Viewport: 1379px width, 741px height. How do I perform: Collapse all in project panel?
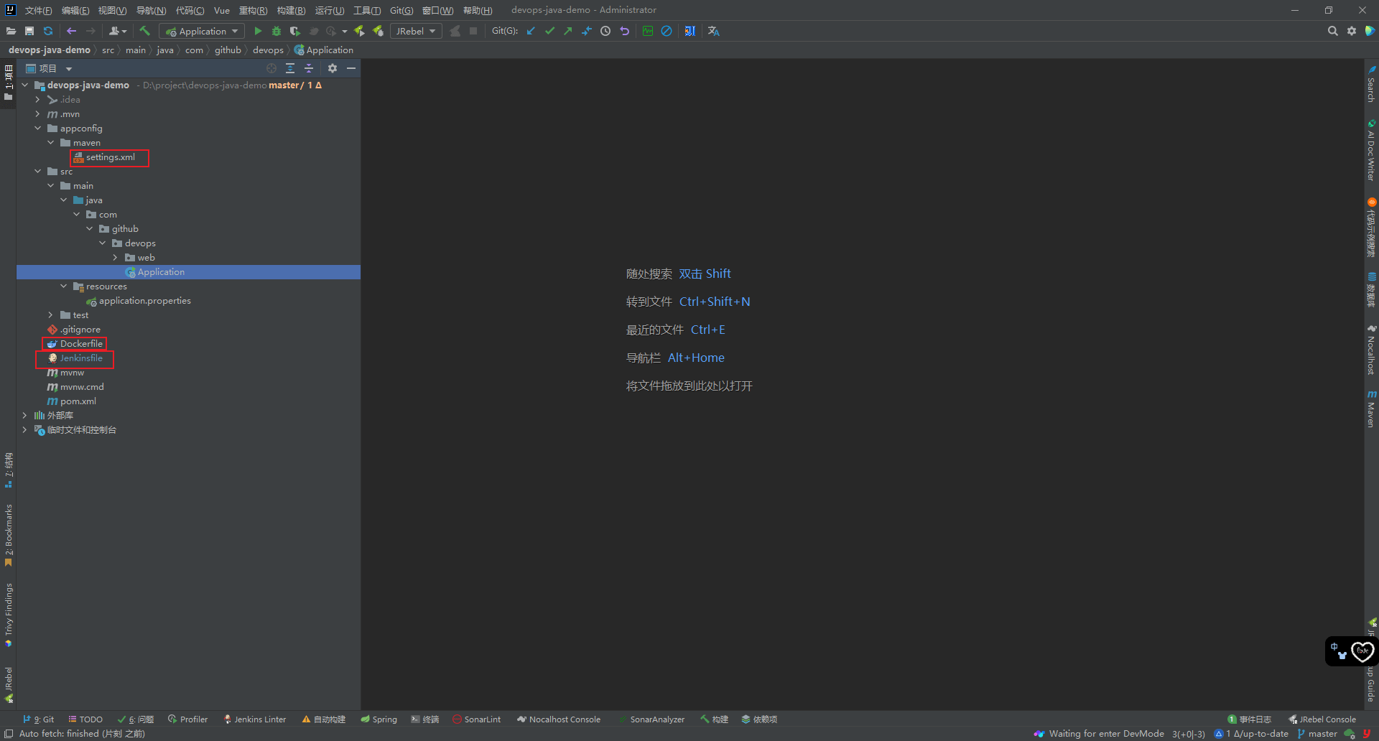[x=309, y=68]
